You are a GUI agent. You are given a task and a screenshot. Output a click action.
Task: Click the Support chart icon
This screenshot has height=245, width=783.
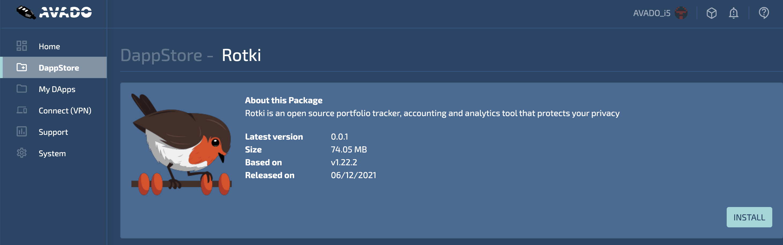[21, 132]
